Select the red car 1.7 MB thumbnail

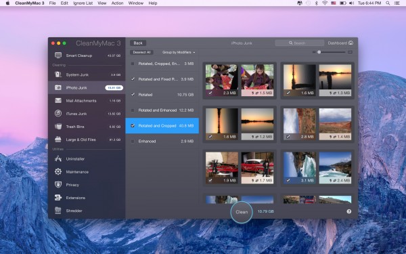pos(257,168)
